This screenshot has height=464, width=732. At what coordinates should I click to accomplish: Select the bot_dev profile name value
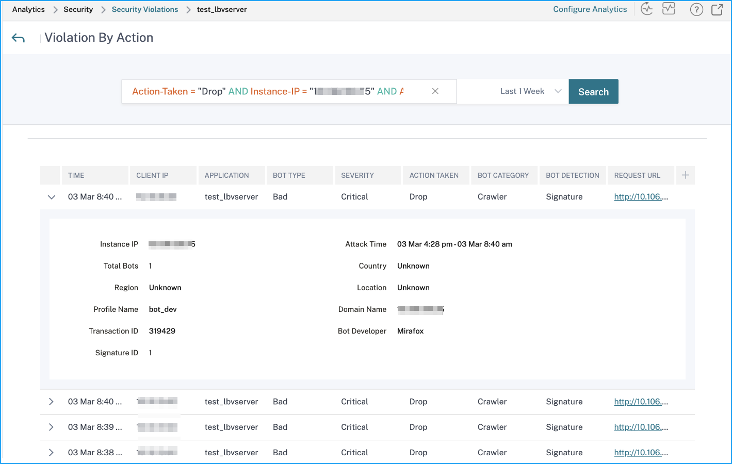click(162, 309)
